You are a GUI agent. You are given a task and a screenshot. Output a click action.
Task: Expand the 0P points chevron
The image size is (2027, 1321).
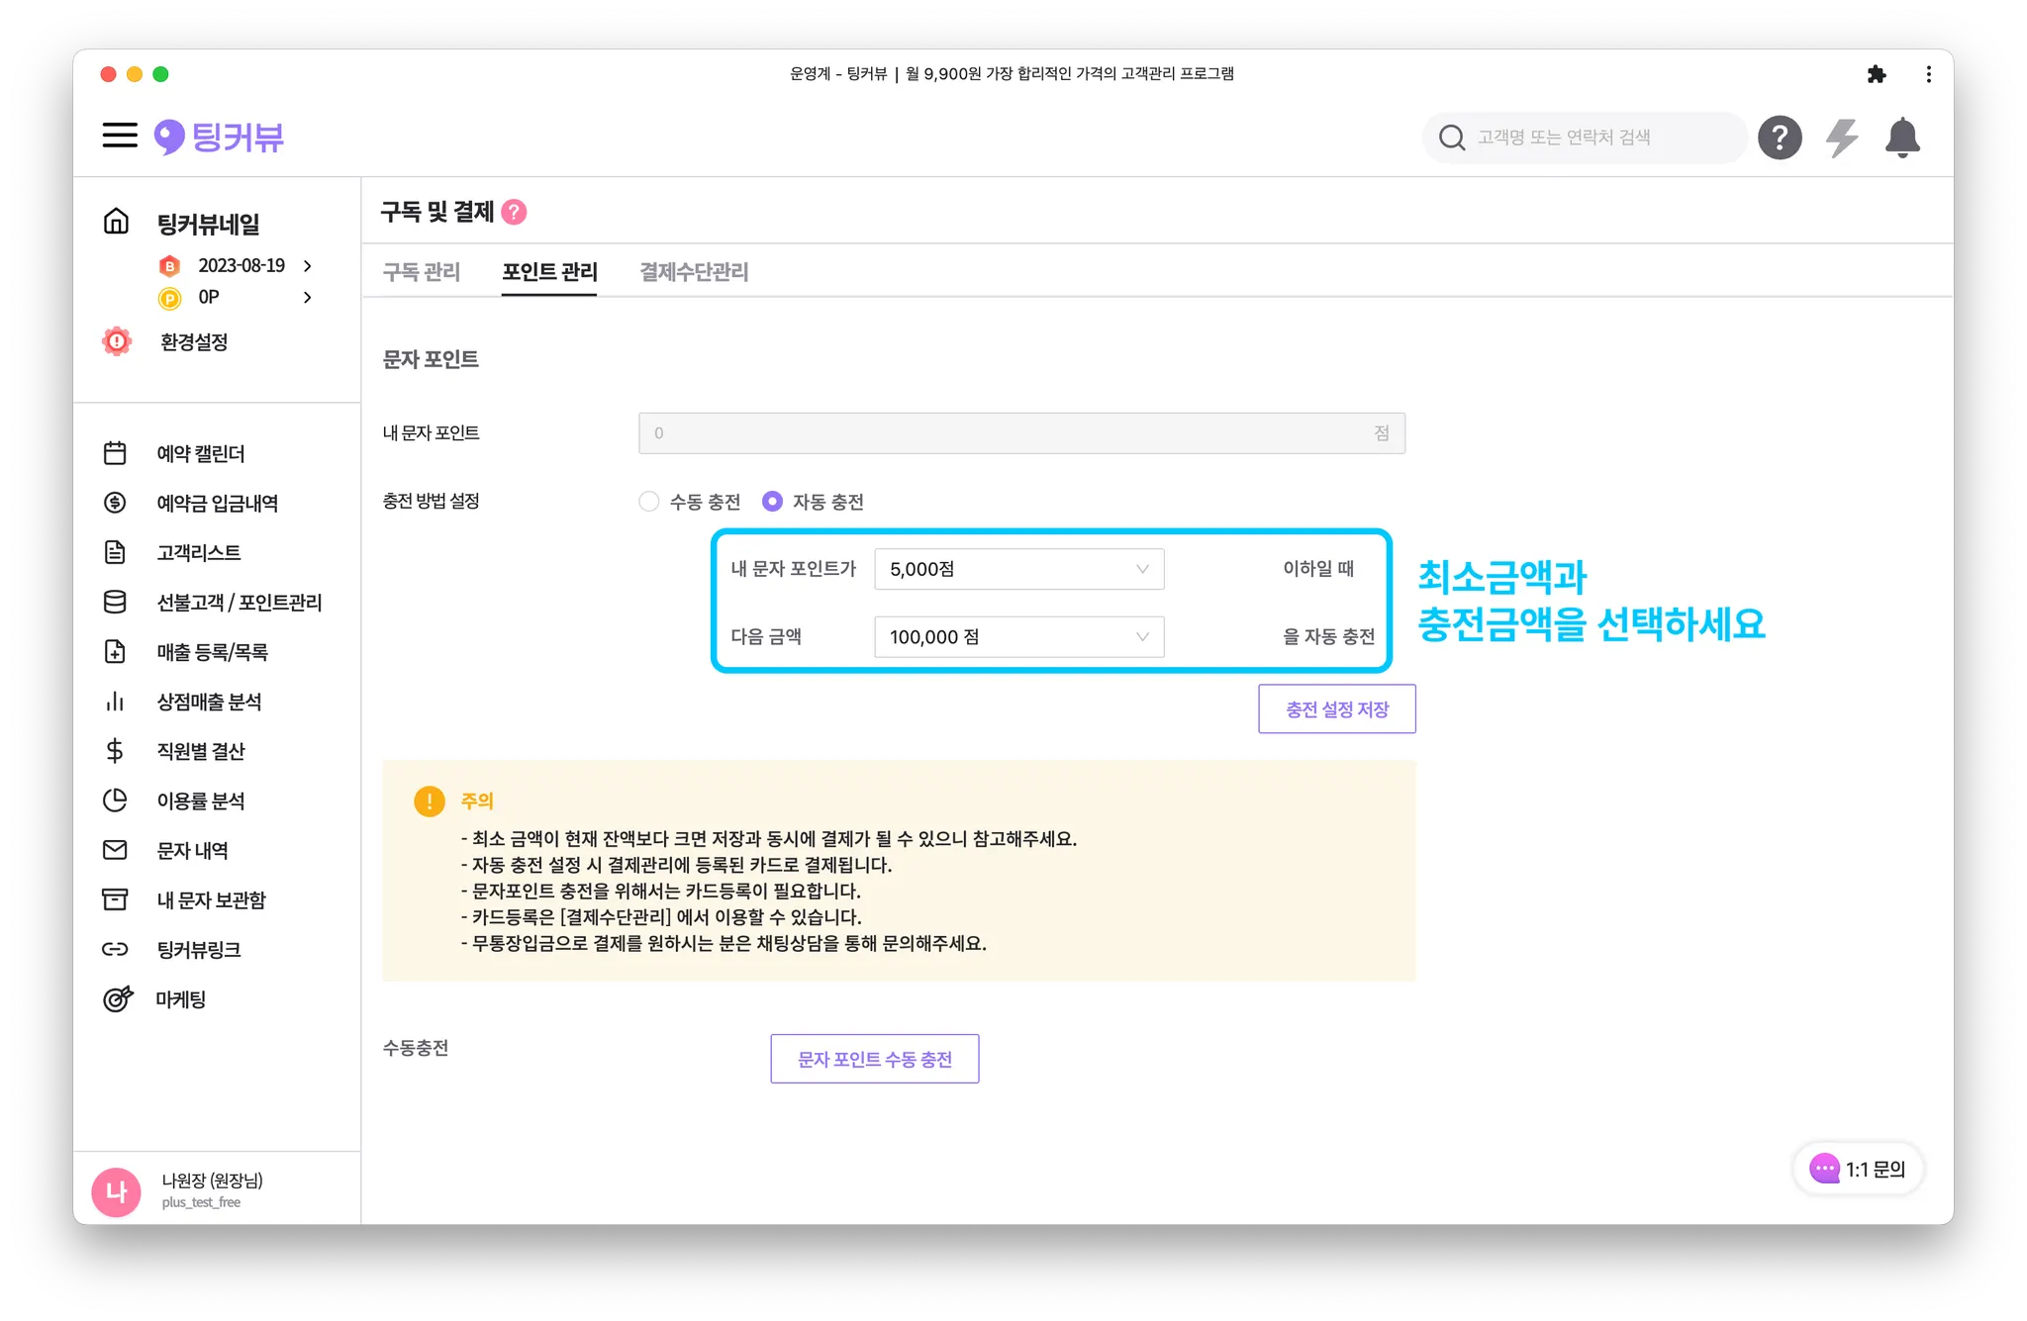[x=308, y=297]
